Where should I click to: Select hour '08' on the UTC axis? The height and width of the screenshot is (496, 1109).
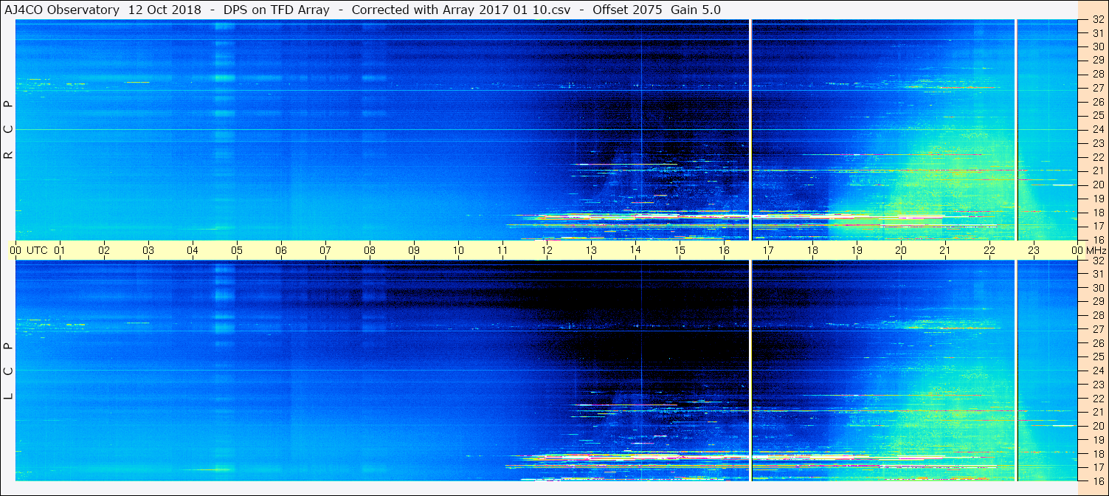370,250
